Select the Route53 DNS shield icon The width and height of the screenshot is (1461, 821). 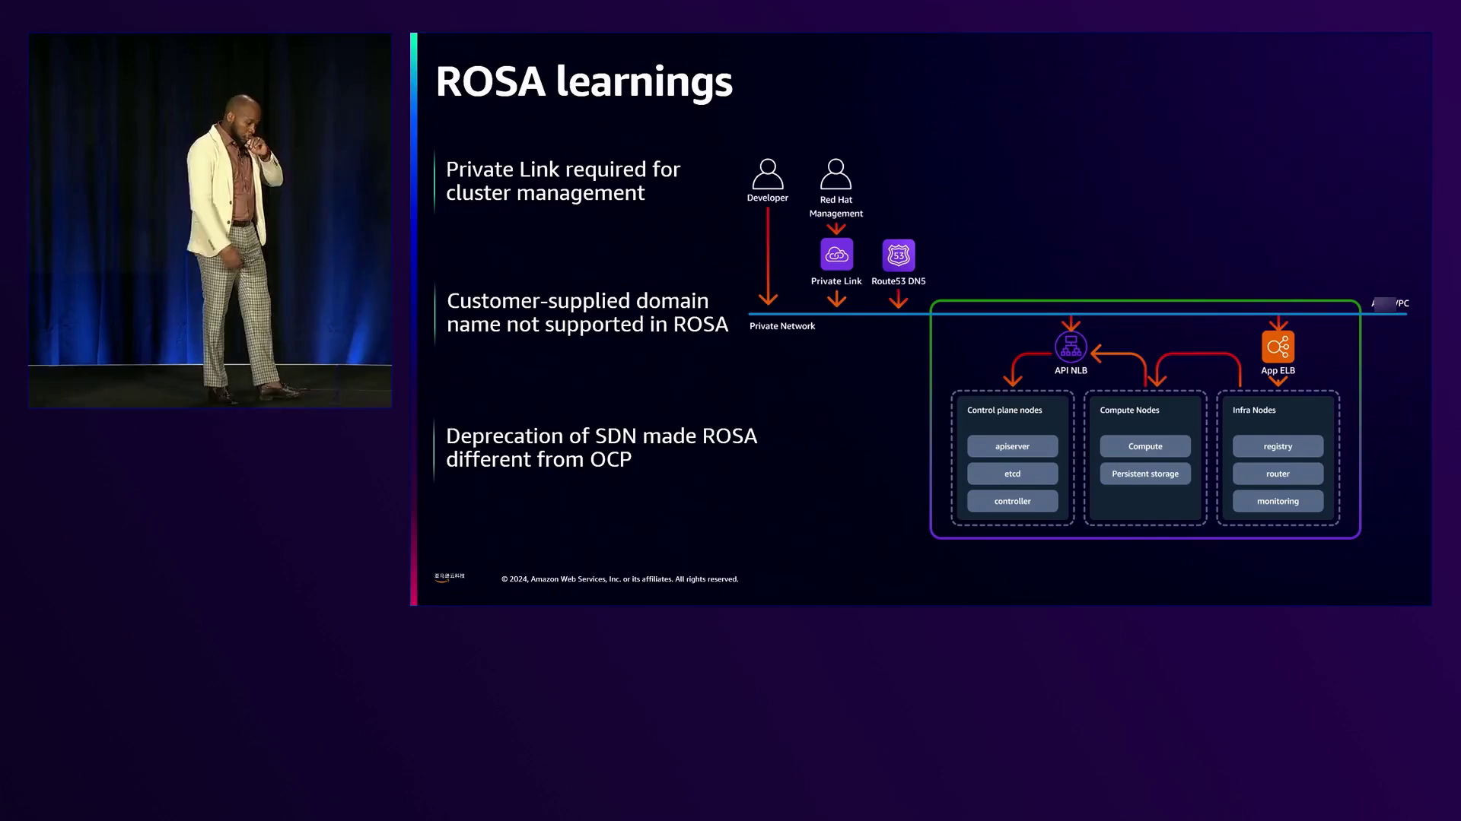click(x=898, y=255)
